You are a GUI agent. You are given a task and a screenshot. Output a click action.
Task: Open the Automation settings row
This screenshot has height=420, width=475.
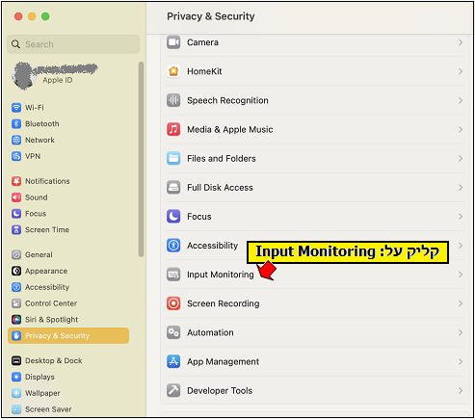tap(315, 332)
